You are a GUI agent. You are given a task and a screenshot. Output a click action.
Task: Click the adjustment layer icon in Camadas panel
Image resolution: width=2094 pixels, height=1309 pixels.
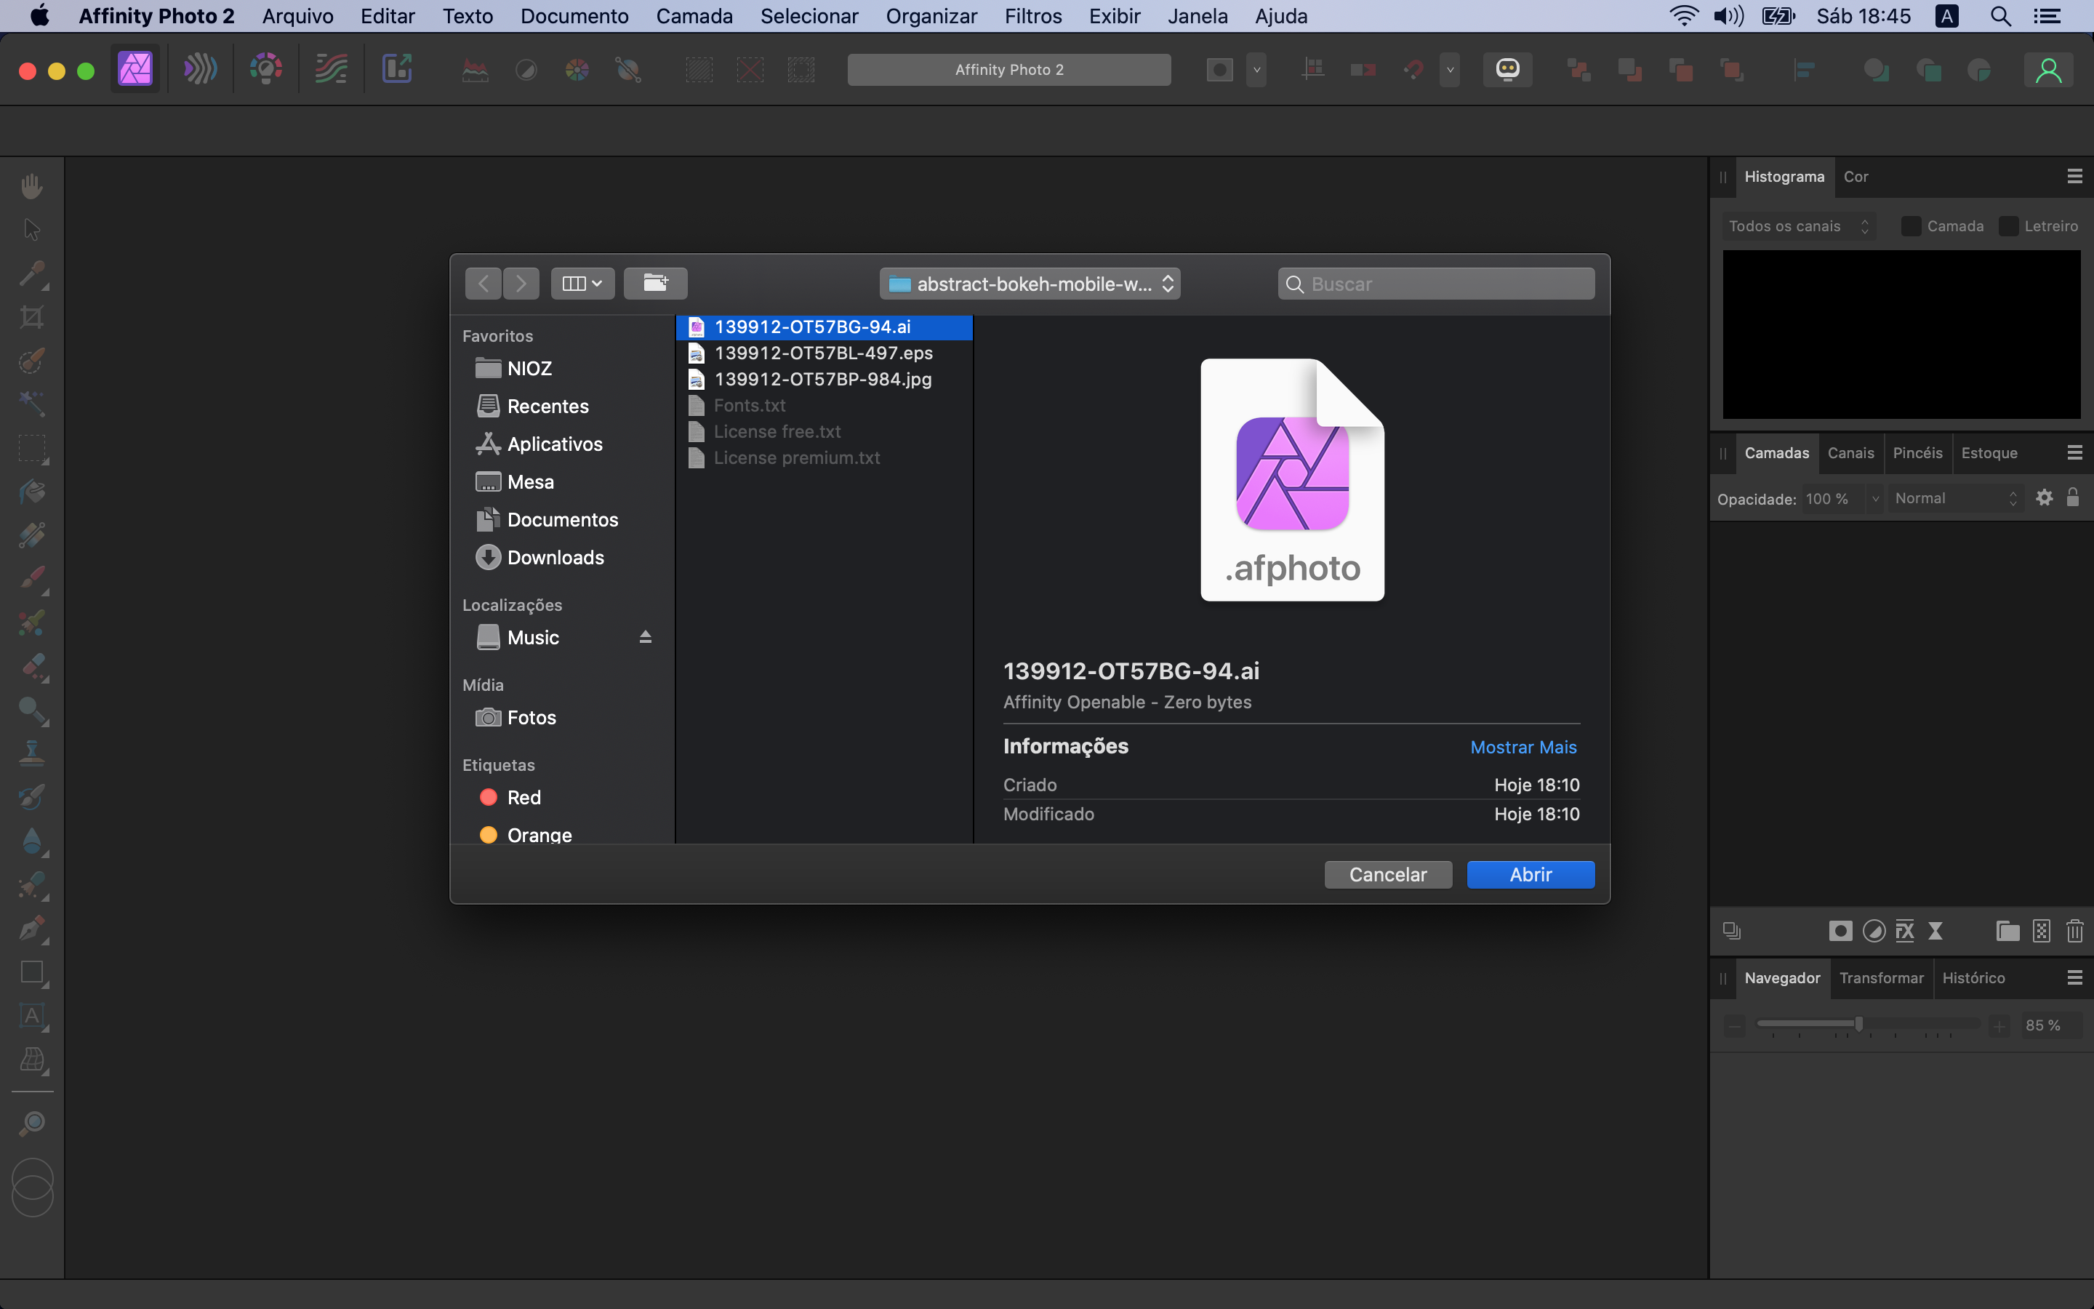pyautogui.click(x=1874, y=931)
